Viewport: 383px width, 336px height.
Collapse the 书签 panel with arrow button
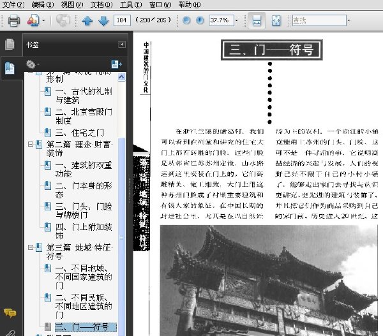click(x=122, y=44)
